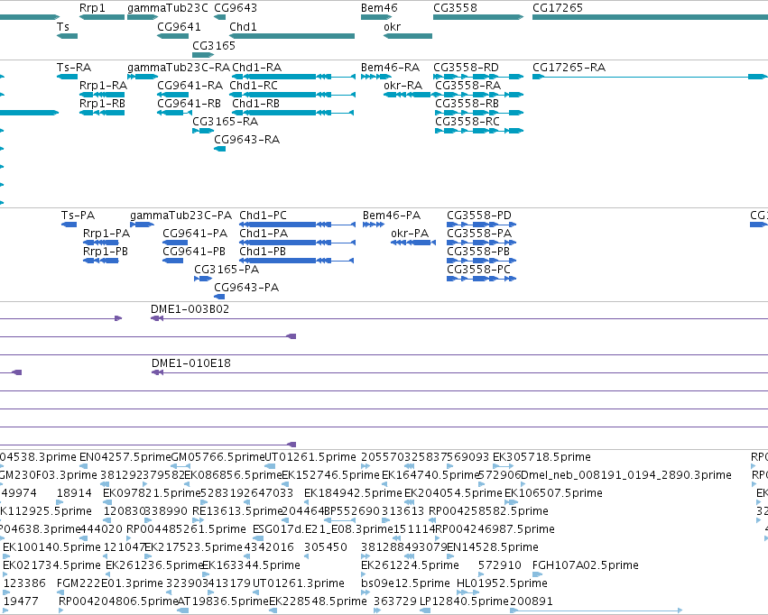Select the okr-RA transcript label
768x615 pixels.
(x=403, y=86)
